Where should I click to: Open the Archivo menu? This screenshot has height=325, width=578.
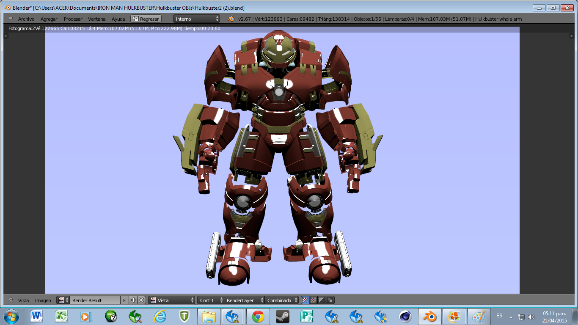click(x=26, y=19)
